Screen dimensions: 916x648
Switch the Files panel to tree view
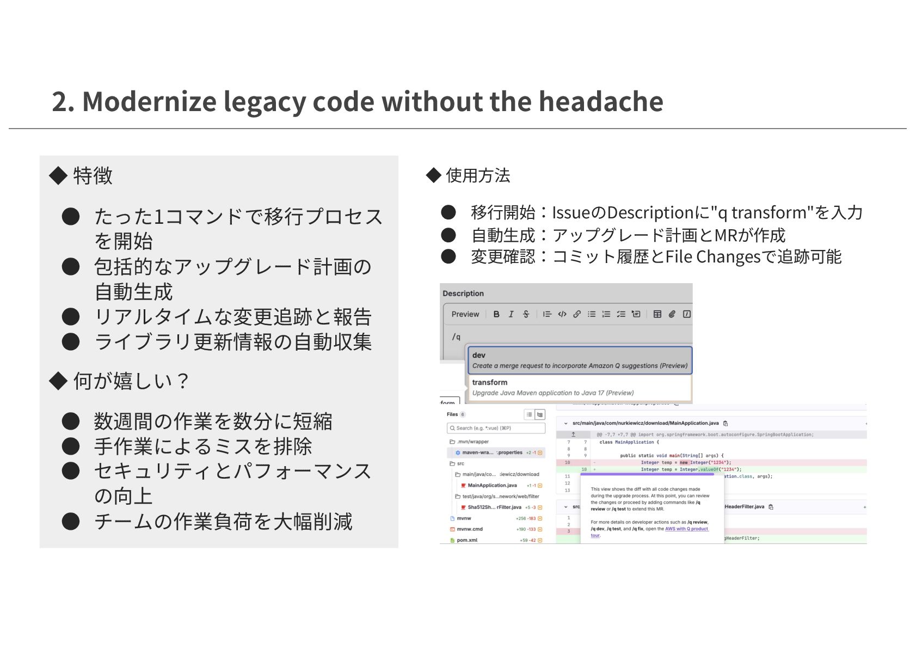click(540, 414)
